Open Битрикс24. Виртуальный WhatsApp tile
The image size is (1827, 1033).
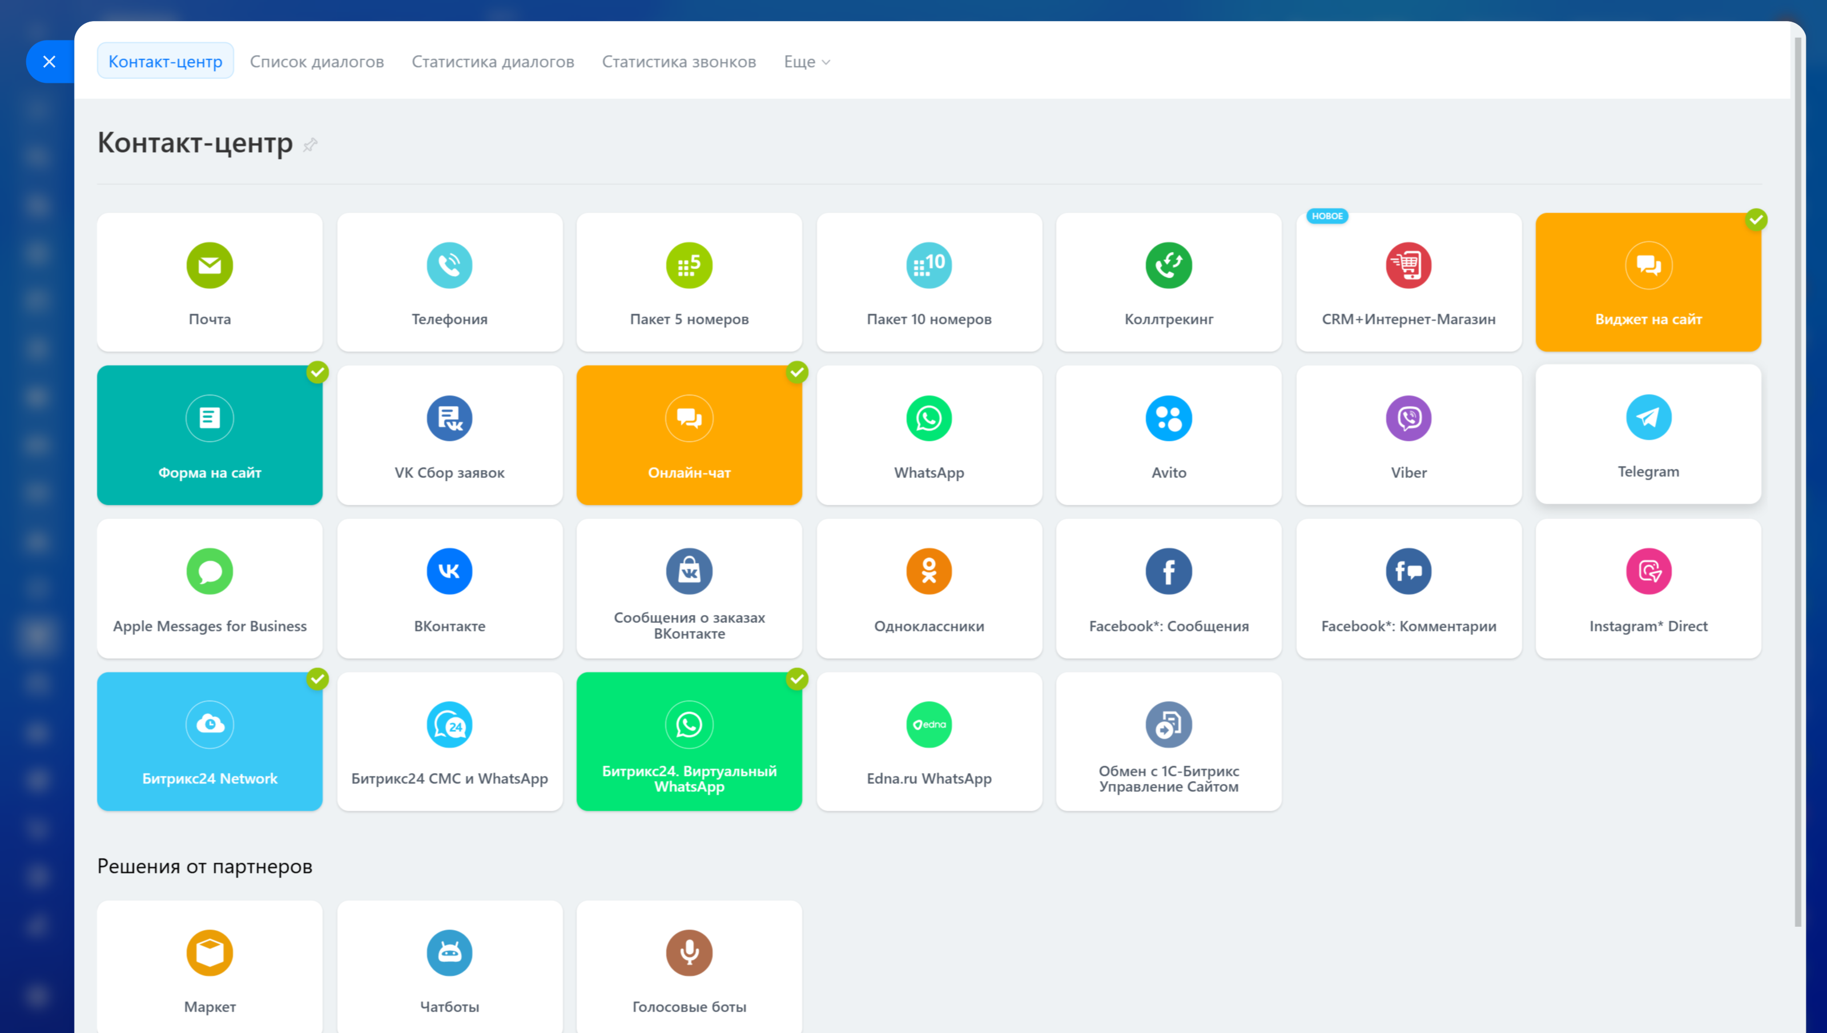tap(689, 741)
